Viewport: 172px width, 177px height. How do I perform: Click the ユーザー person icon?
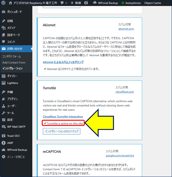(x=3, y=106)
